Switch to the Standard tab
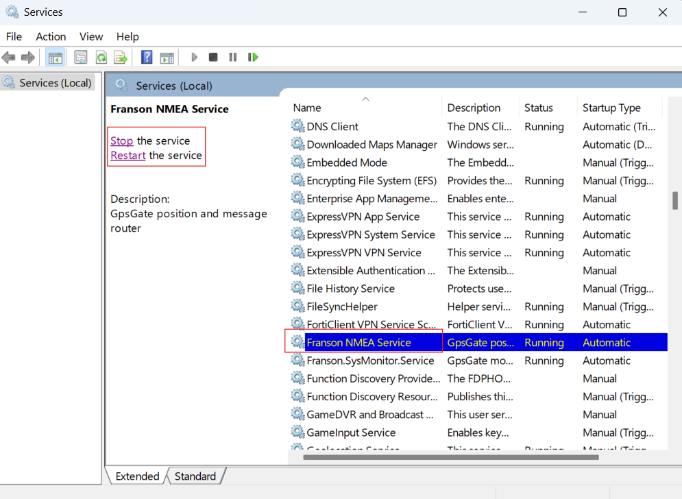 pyautogui.click(x=195, y=476)
